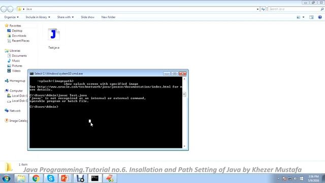This screenshot has height=183, width=325.
Task: Click the Explorer Forward navigation button
Action: coord(10,9)
